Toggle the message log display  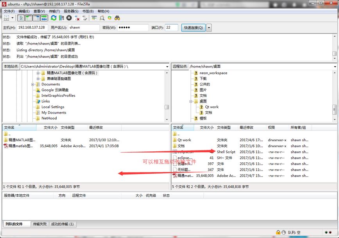point(21,18)
